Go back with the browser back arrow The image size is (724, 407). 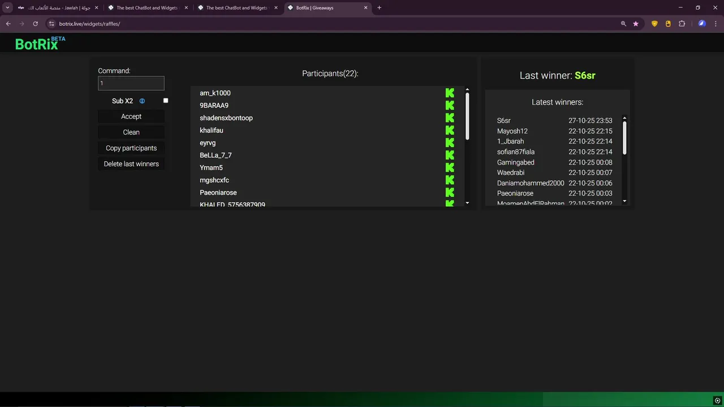coord(8,24)
